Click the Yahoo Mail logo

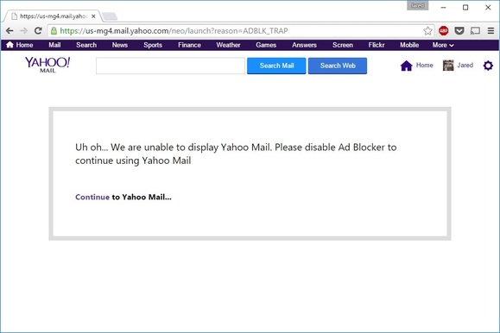pyautogui.click(x=47, y=65)
